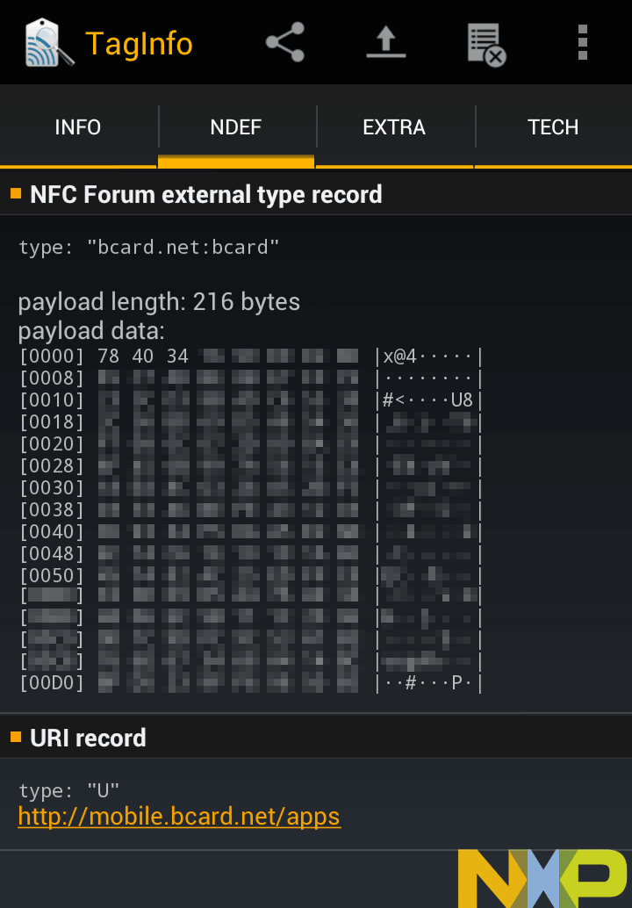This screenshot has height=908, width=632.
Task: Collapse the URI record section
Action: tap(88, 738)
